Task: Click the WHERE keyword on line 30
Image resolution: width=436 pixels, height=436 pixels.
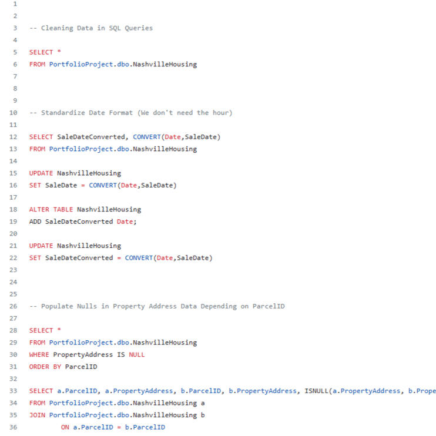Action: [39, 354]
